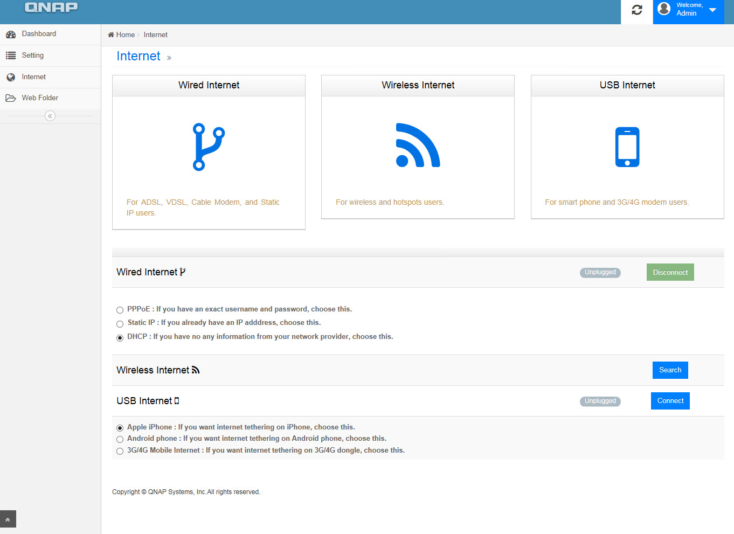Click the large smartphone icon
The width and height of the screenshot is (734, 534).
pyautogui.click(x=627, y=147)
